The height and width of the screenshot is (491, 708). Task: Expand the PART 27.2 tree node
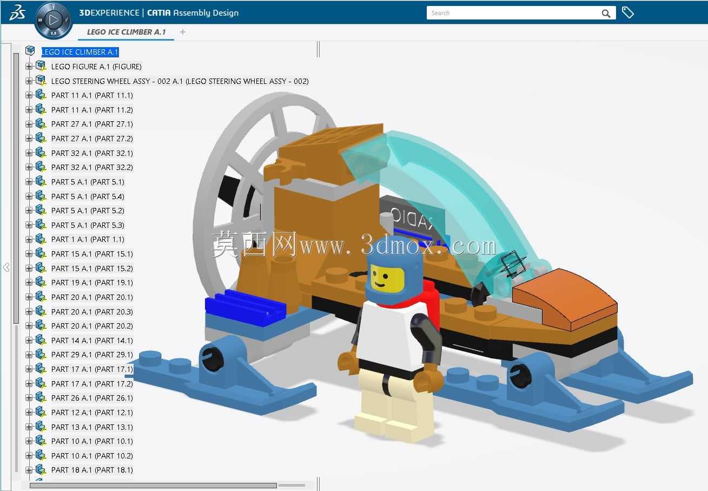point(29,139)
